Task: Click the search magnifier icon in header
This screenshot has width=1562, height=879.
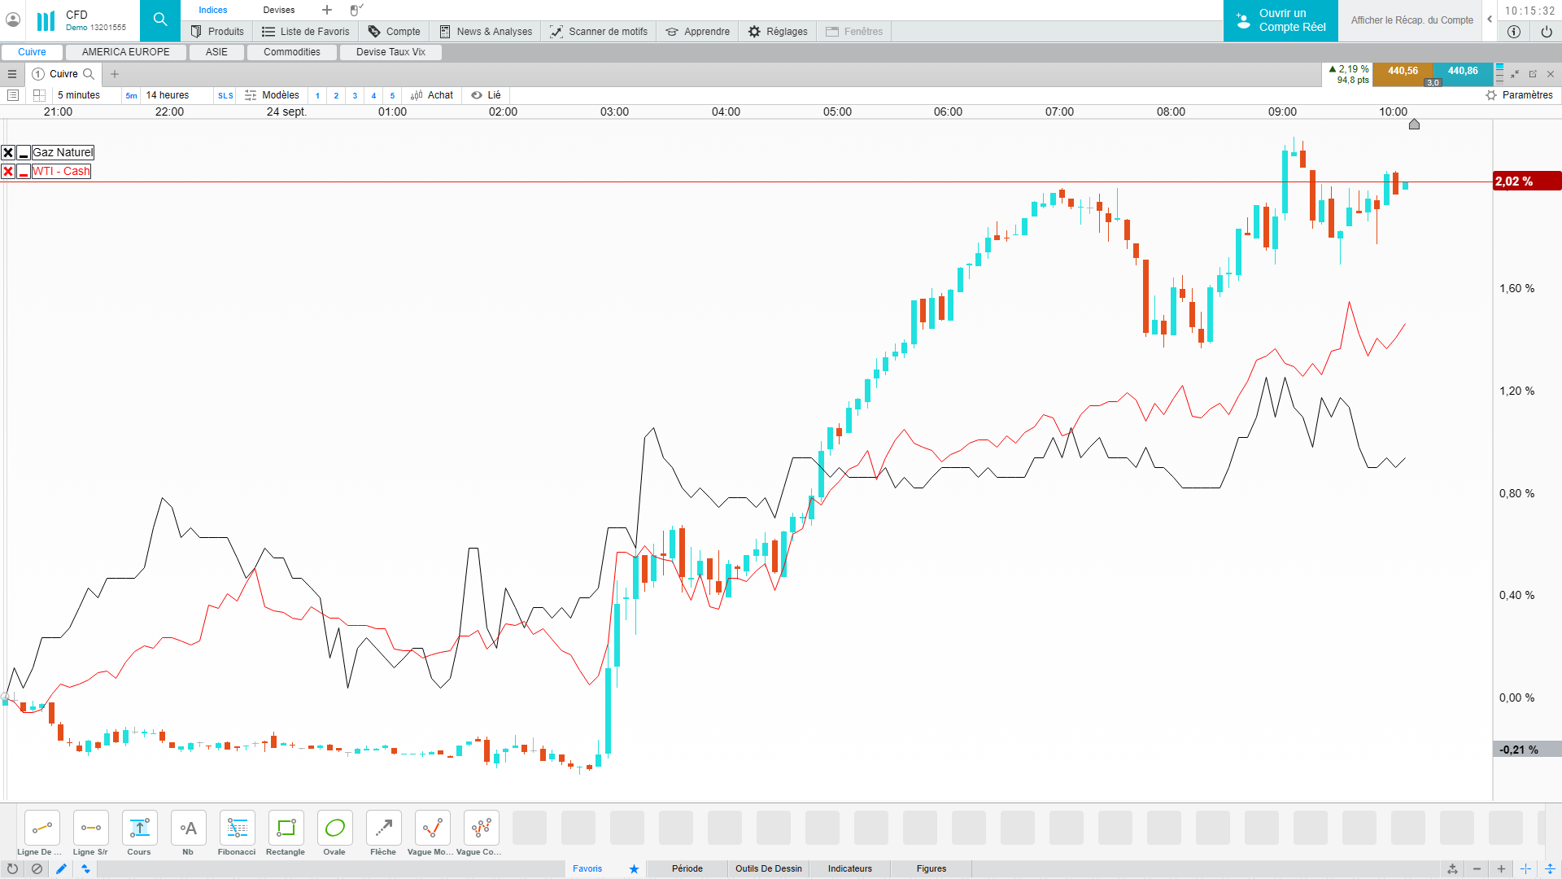Action: pyautogui.click(x=160, y=20)
